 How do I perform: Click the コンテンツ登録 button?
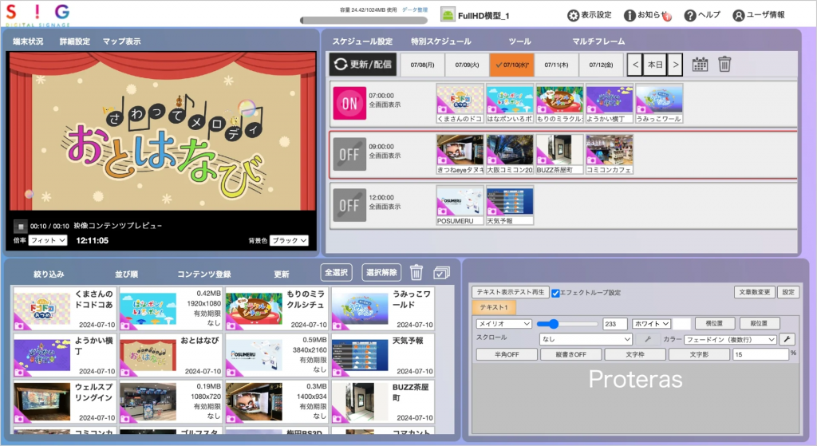pyautogui.click(x=203, y=274)
